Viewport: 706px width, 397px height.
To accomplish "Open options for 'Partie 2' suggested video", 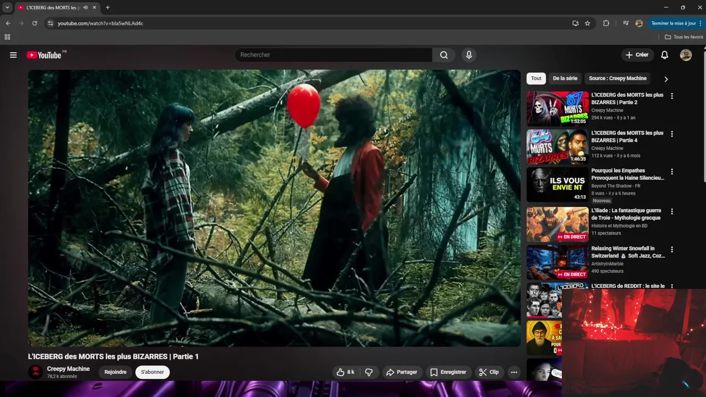I will [x=672, y=96].
